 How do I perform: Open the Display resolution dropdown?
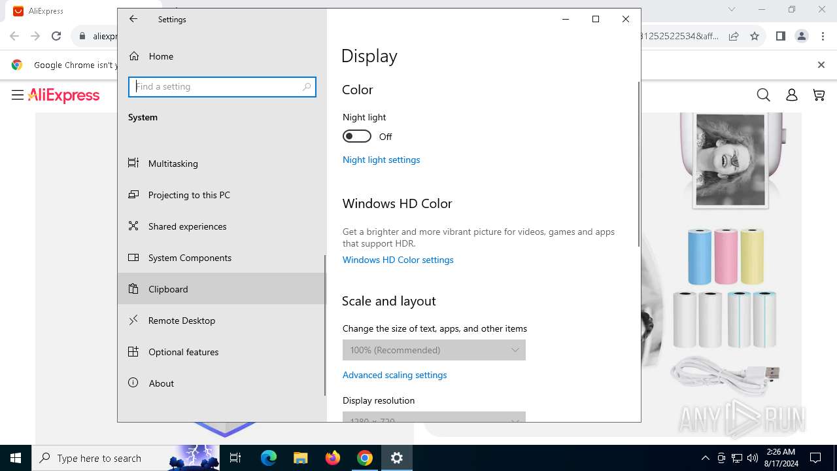point(434,417)
